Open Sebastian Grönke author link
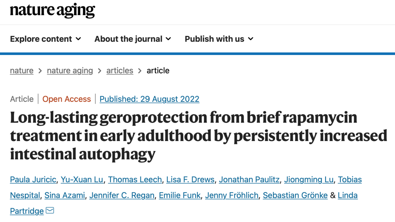The width and height of the screenshot is (395, 222). (295, 195)
